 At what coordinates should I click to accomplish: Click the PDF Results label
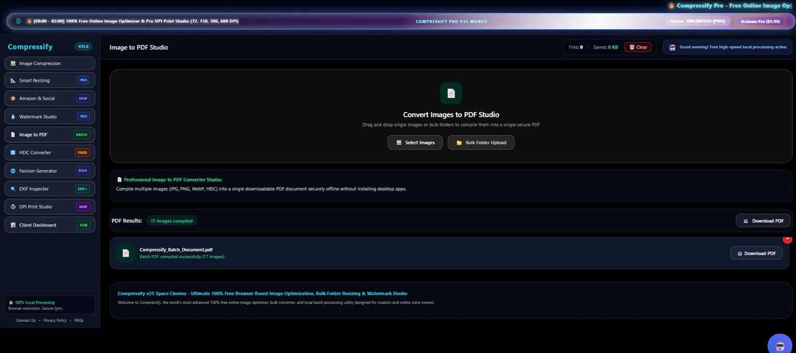tap(127, 221)
